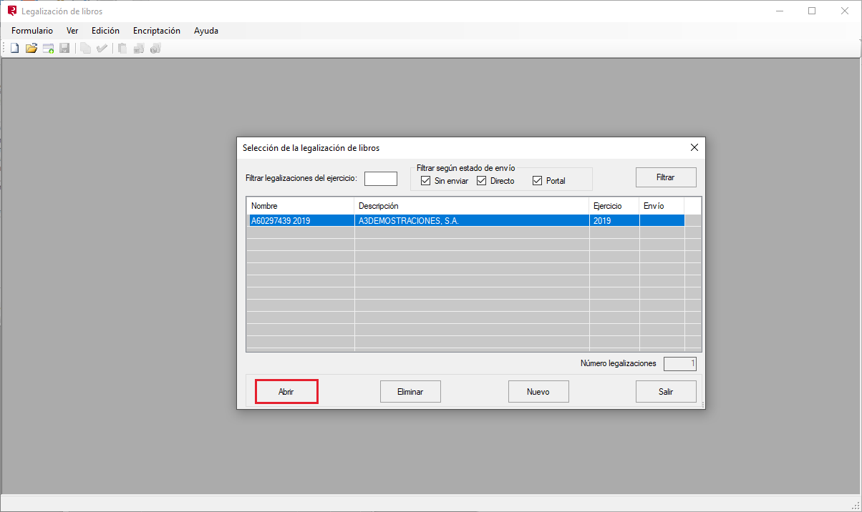This screenshot has height=512, width=862.
Task: Click the new blank document toolbar icon
Action: tap(14, 49)
